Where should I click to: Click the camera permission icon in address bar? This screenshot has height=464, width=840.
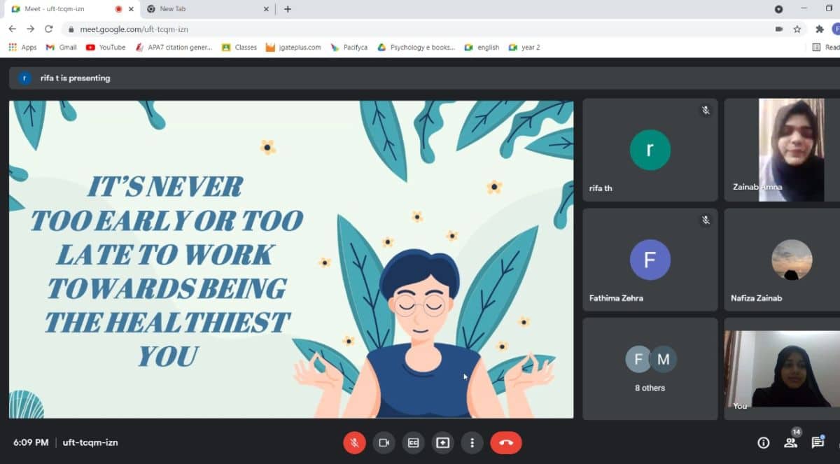(778, 29)
